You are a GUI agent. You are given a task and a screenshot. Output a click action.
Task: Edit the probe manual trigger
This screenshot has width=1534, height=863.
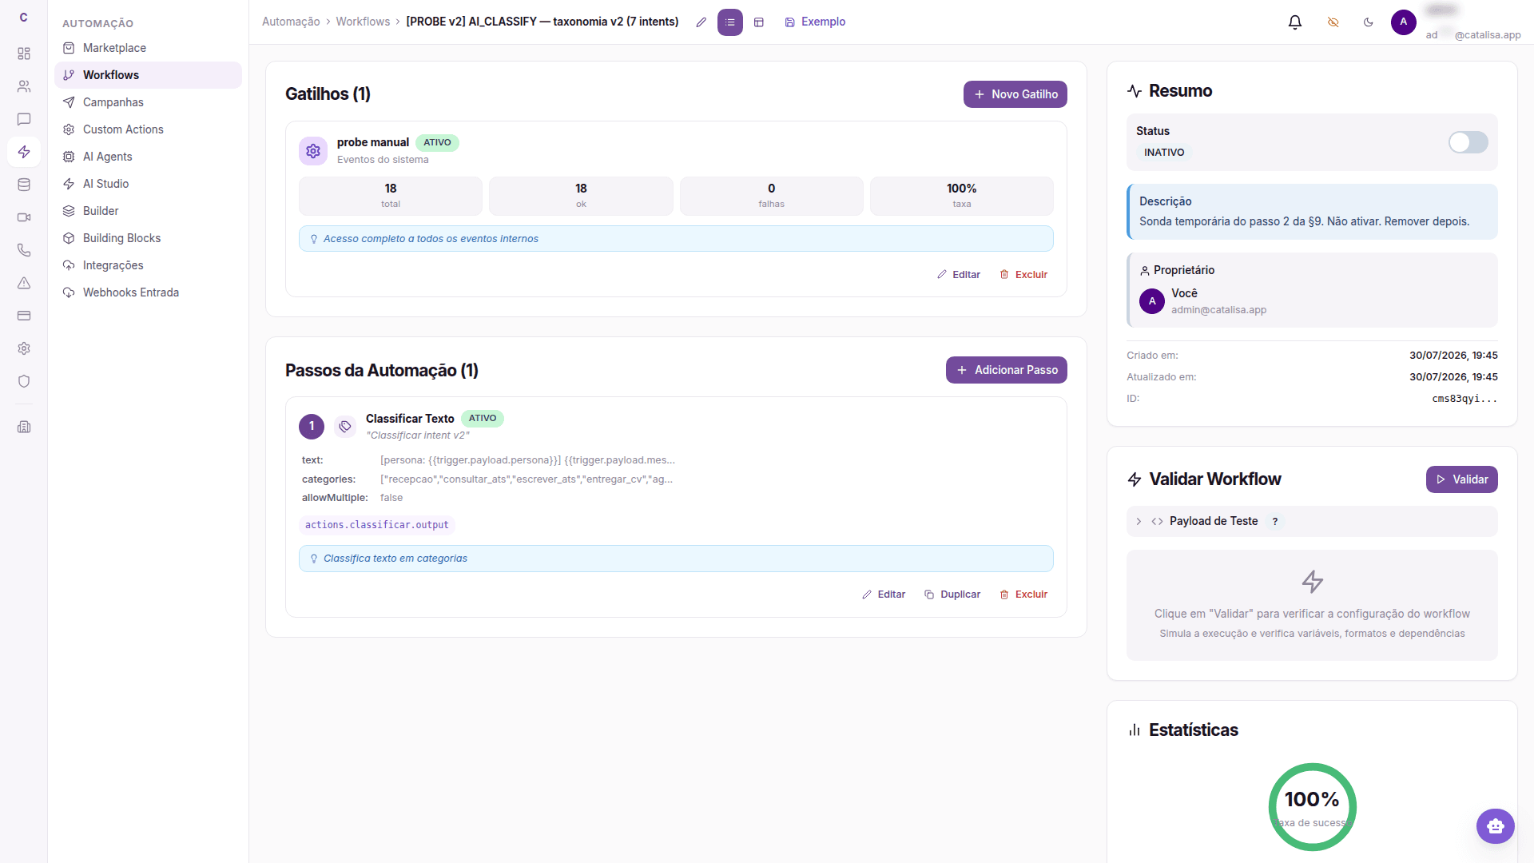tap(959, 275)
